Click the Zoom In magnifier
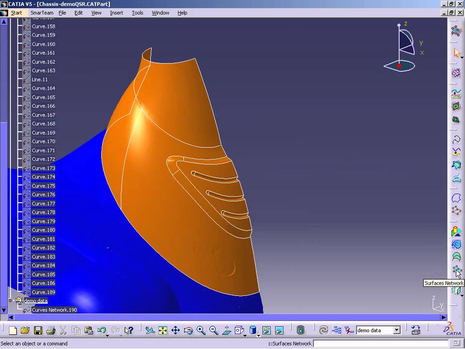Image resolution: width=465 pixels, height=349 pixels. [x=201, y=330]
